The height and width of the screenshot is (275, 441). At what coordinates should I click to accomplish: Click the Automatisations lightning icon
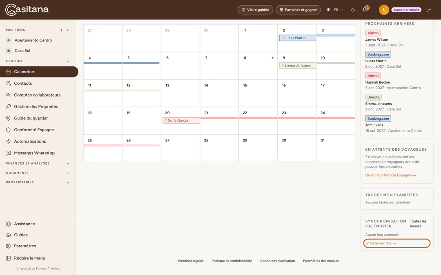point(8,141)
